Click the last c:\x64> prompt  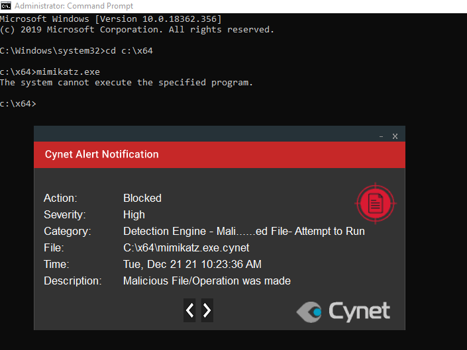[x=18, y=104]
